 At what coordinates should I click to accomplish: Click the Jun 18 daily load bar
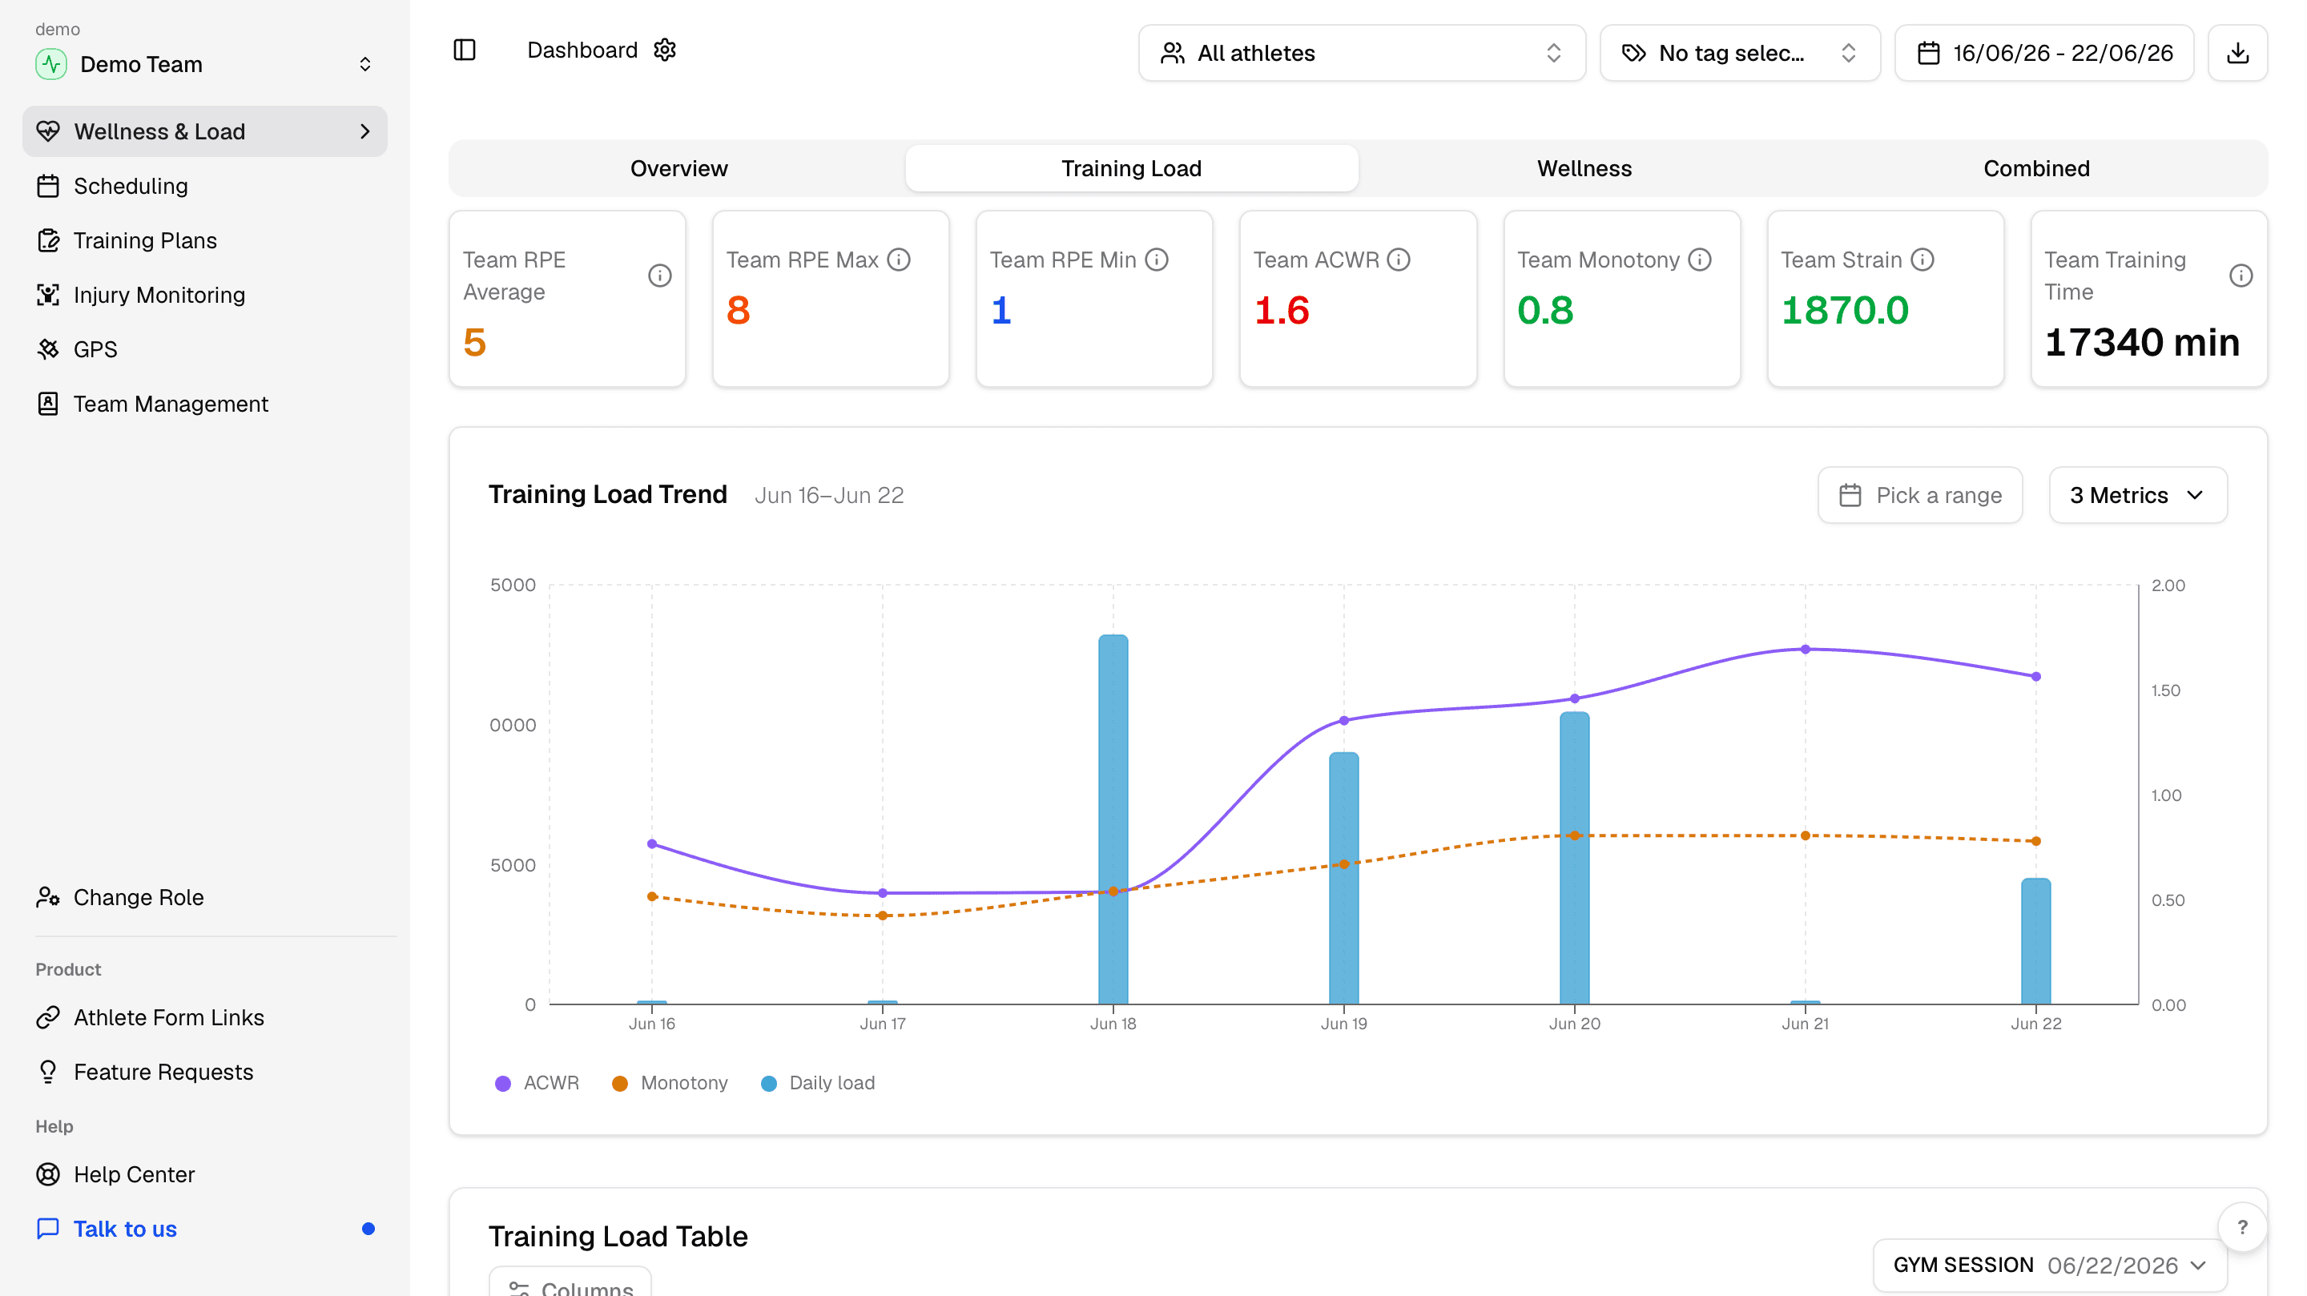1113,819
